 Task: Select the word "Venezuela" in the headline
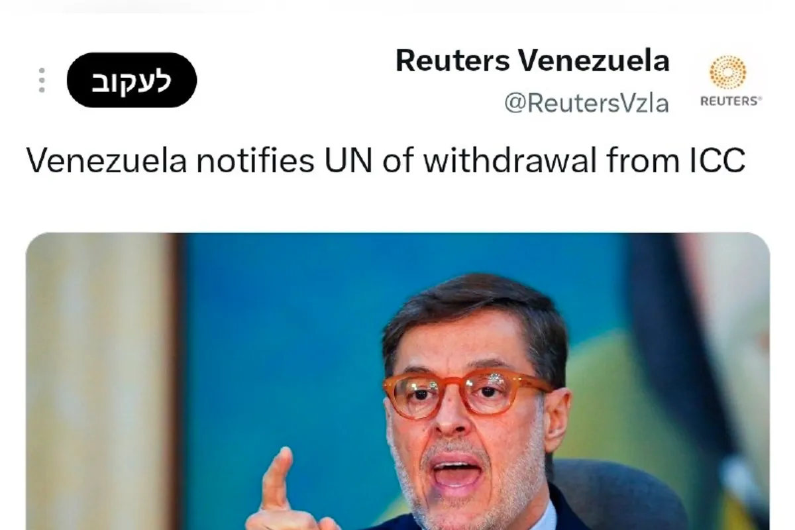(107, 161)
